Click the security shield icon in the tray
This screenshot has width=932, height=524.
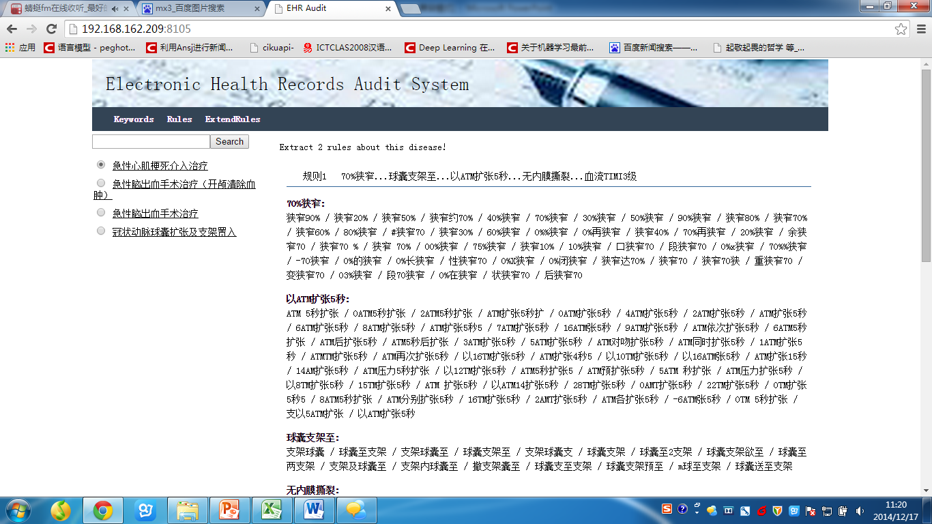tap(777, 510)
